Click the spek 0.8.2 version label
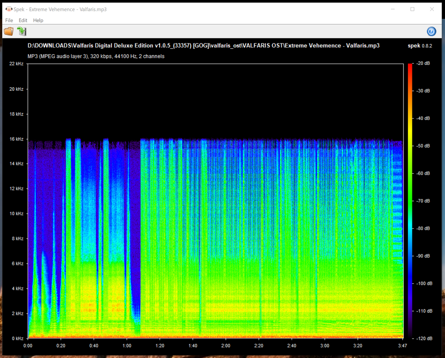Screen dimensions: 445x358 420,46
